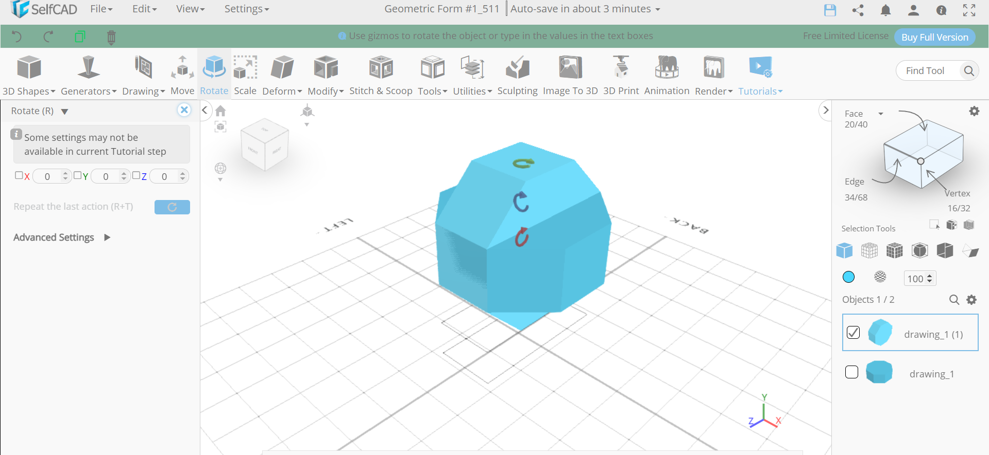989x455 pixels.
Task: Click the blue object color swatch
Action: pos(848,277)
